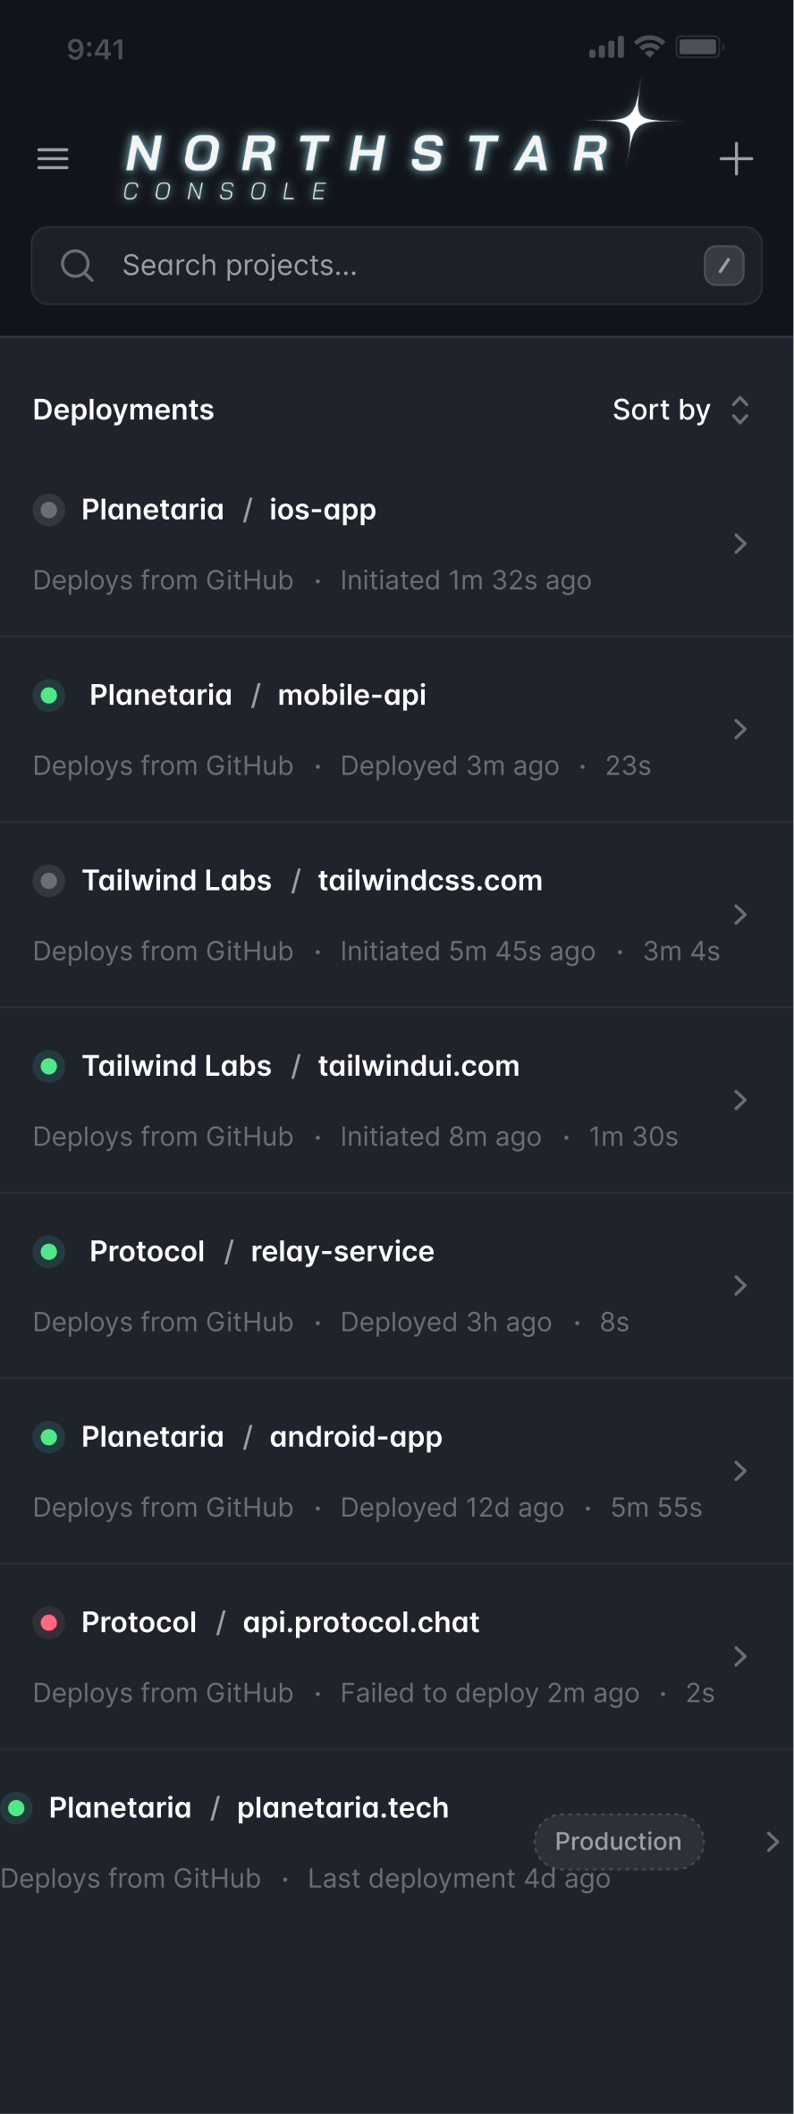Viewport: 794px width, 2114px height.
Task: Focus the Search projects field
Action: coord(393,266)
